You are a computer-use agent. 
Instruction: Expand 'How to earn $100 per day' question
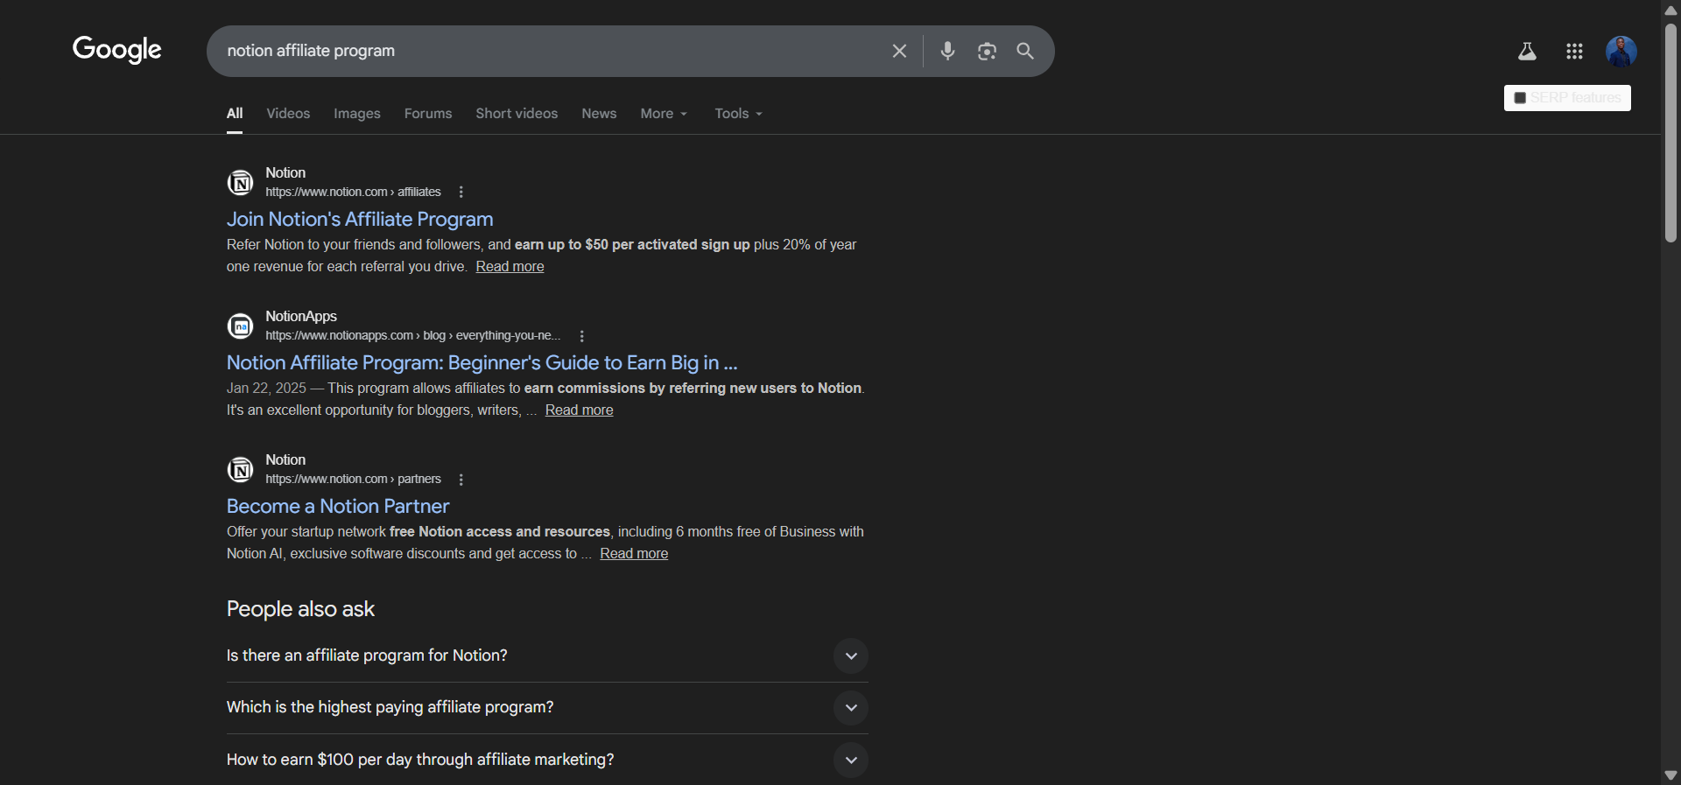point(547,760)
